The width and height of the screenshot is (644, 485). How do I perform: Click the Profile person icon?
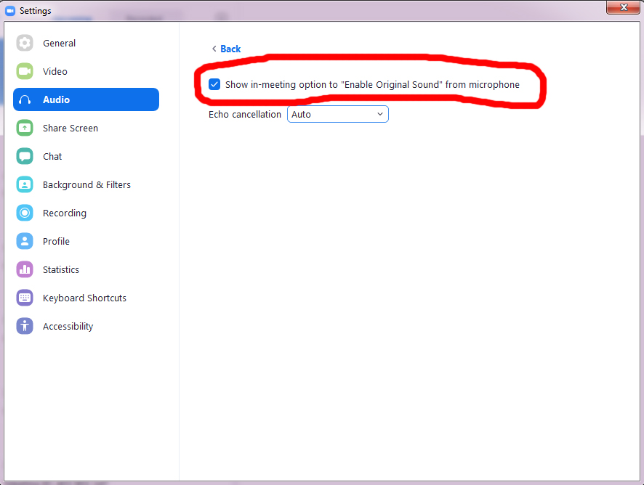point(25,241)
